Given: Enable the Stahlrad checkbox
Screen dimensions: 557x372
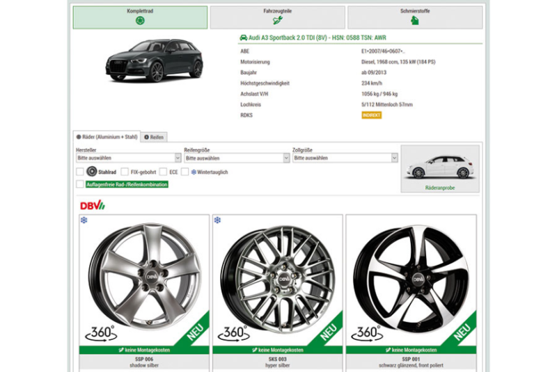Looking at the screenshot, I should click(80, 172).
